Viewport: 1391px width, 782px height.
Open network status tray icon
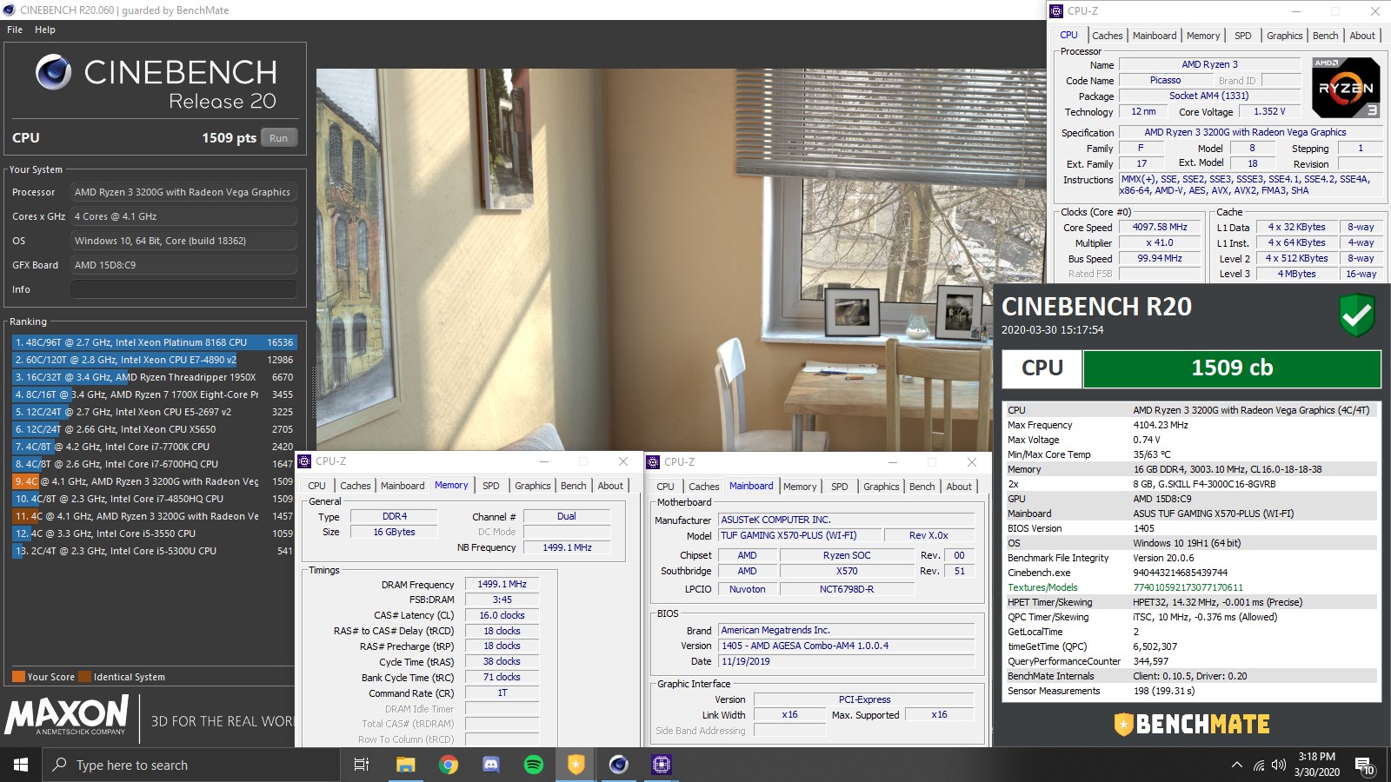(x=1258, y=765)
